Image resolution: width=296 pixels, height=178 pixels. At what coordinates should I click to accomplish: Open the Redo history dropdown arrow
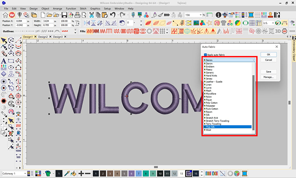tap(128, 15)
